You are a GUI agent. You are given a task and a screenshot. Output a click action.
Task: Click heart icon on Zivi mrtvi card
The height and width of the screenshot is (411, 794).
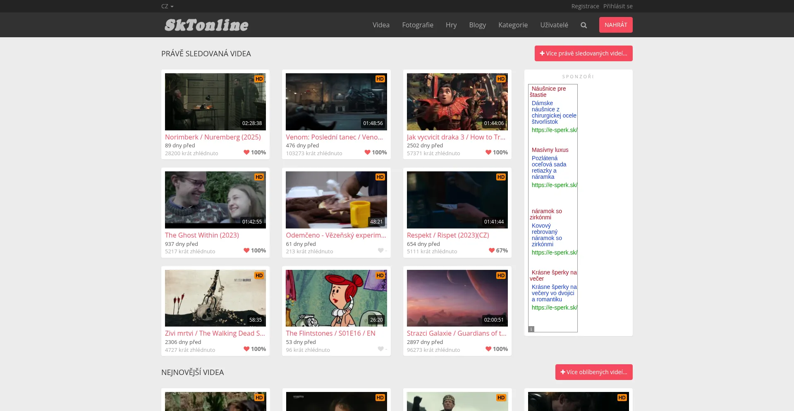click(246, 349)
